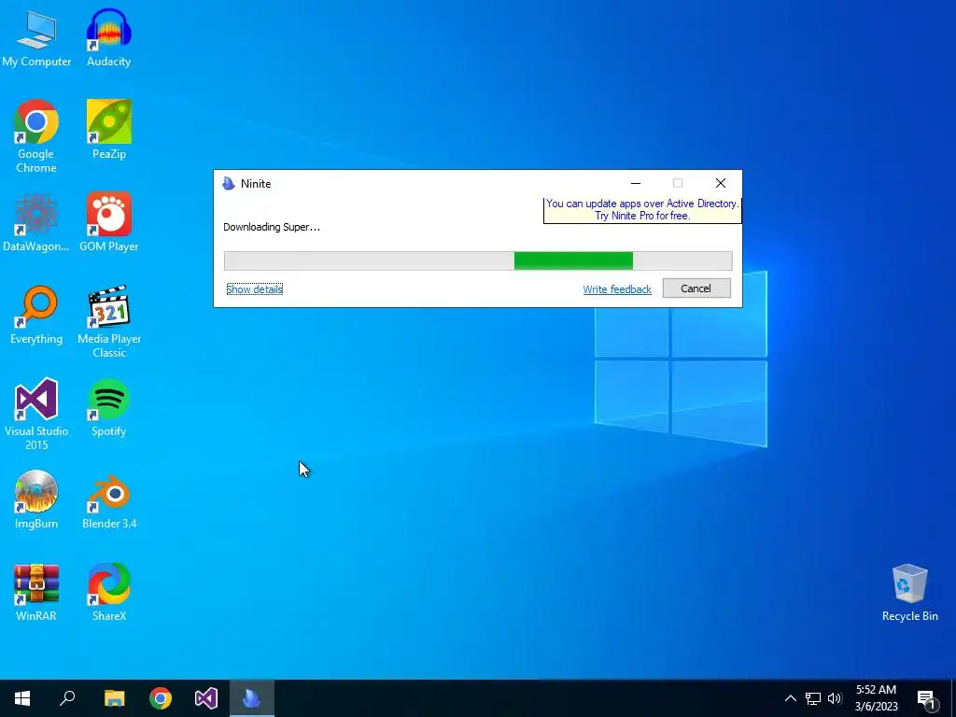Minimize the Ninite window
This screenshot has width=956, height=717.
coord(635,183)
